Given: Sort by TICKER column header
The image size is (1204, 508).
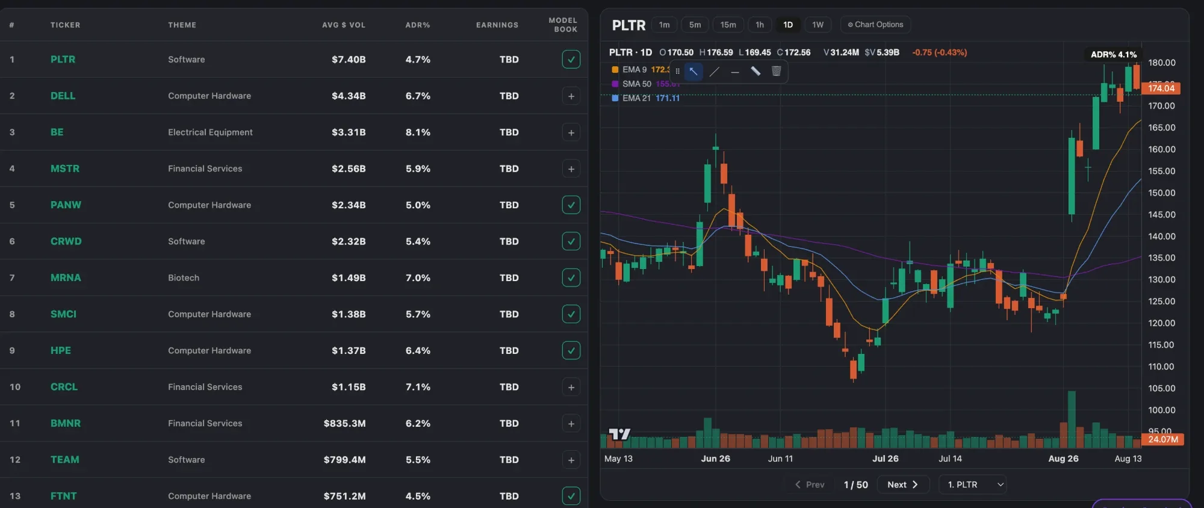Looking at the screenshot, I should point(65,25).
